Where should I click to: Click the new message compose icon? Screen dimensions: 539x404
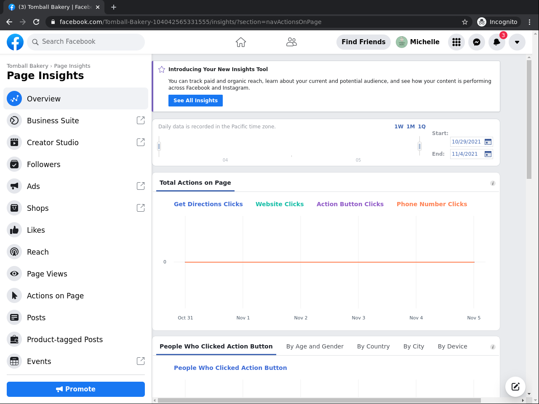[515, 387]
